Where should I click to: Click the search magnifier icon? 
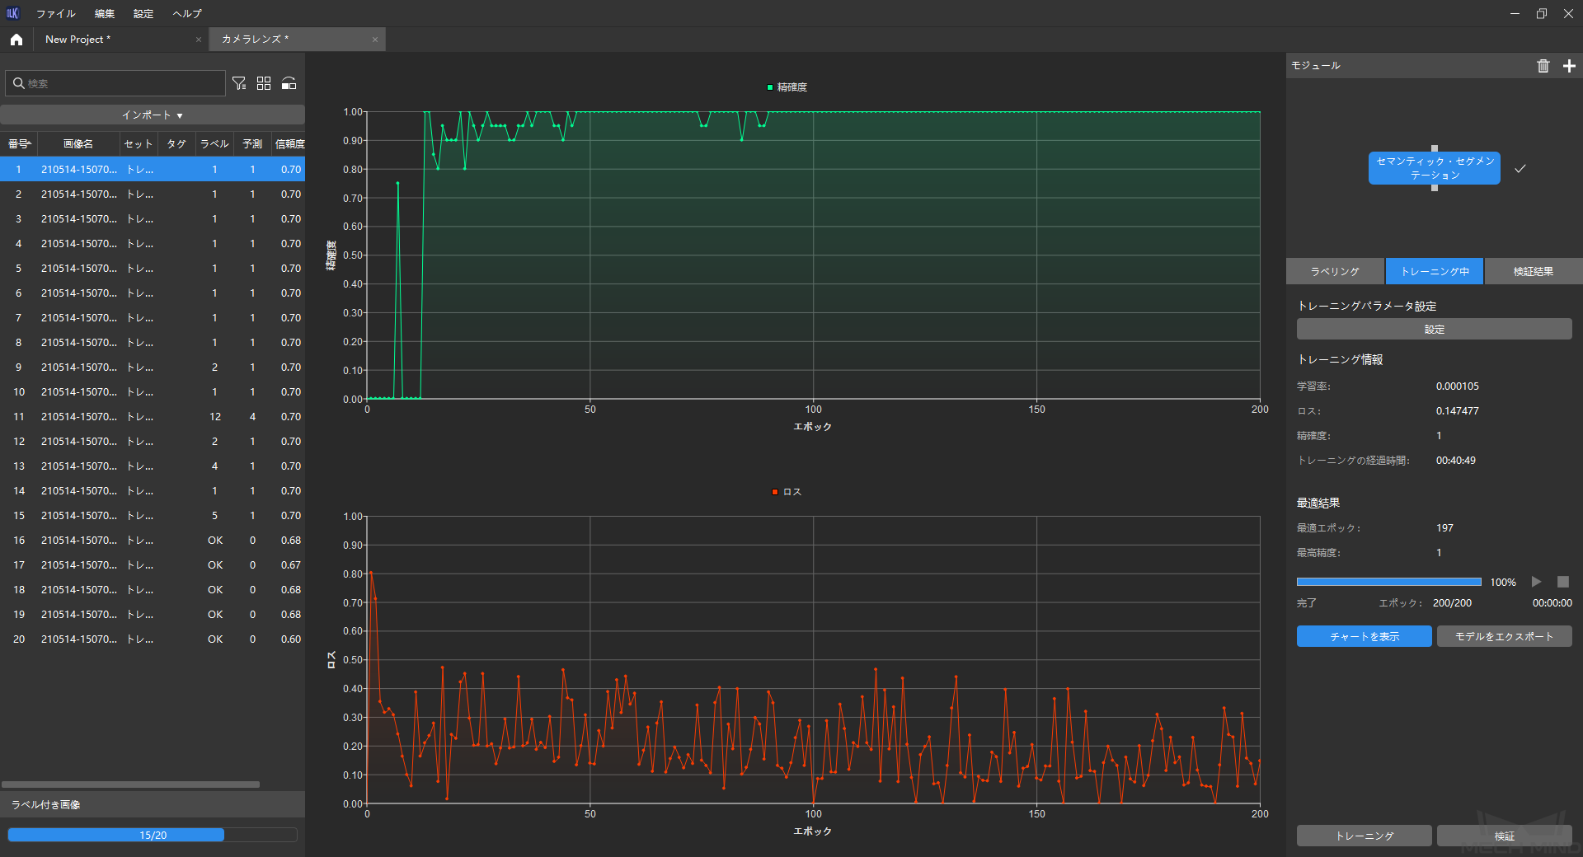pyautogui.click(x=19, y=83)
